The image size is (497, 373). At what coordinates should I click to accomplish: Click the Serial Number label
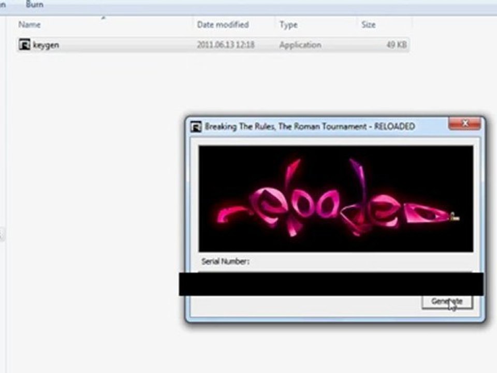[x=225, y=261]
